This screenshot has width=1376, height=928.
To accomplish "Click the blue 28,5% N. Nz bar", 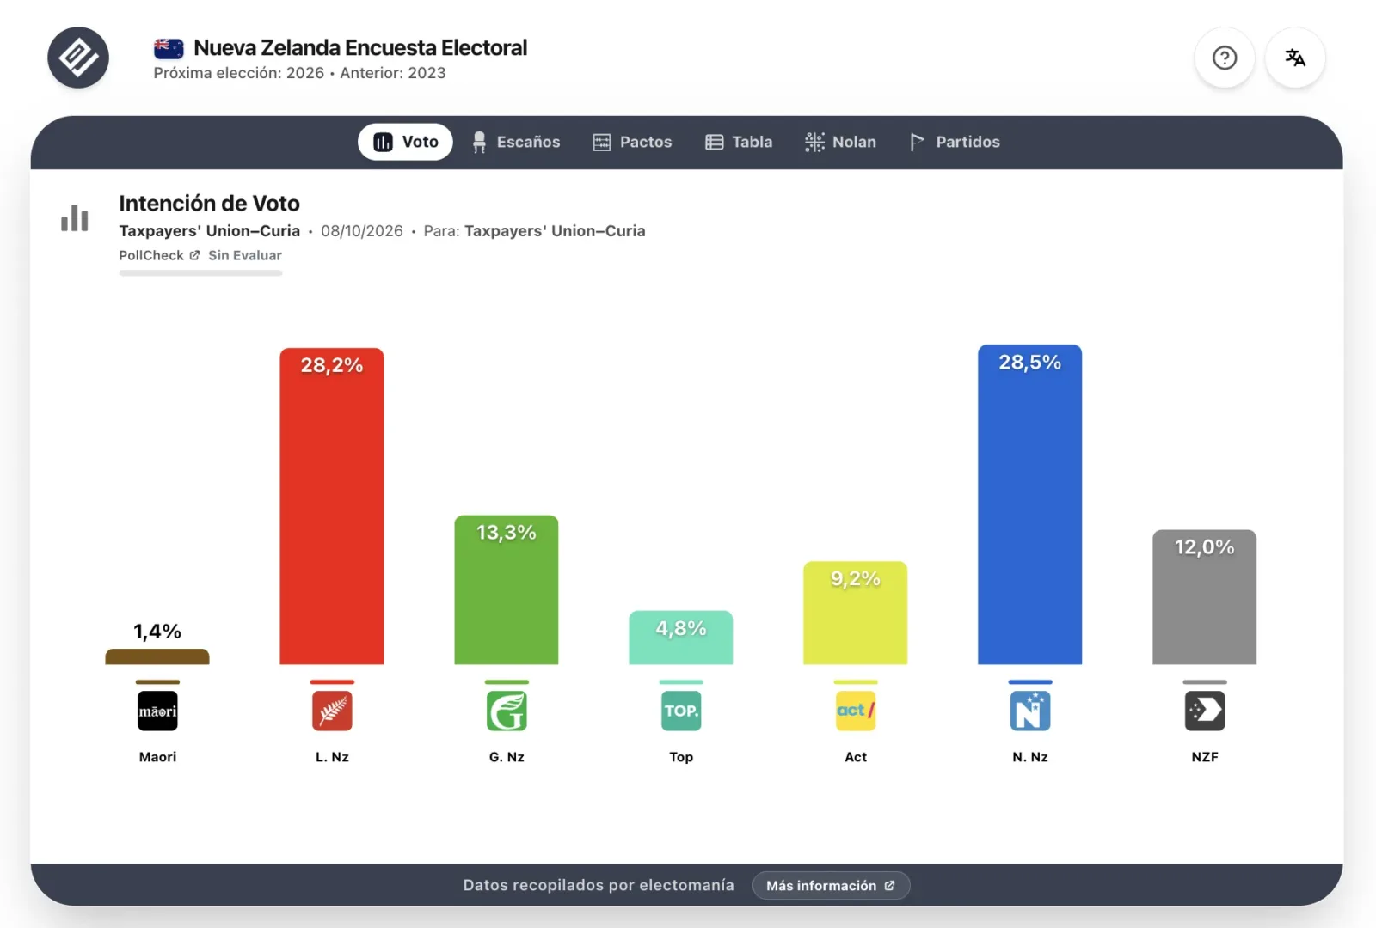I will point(1030,504).
